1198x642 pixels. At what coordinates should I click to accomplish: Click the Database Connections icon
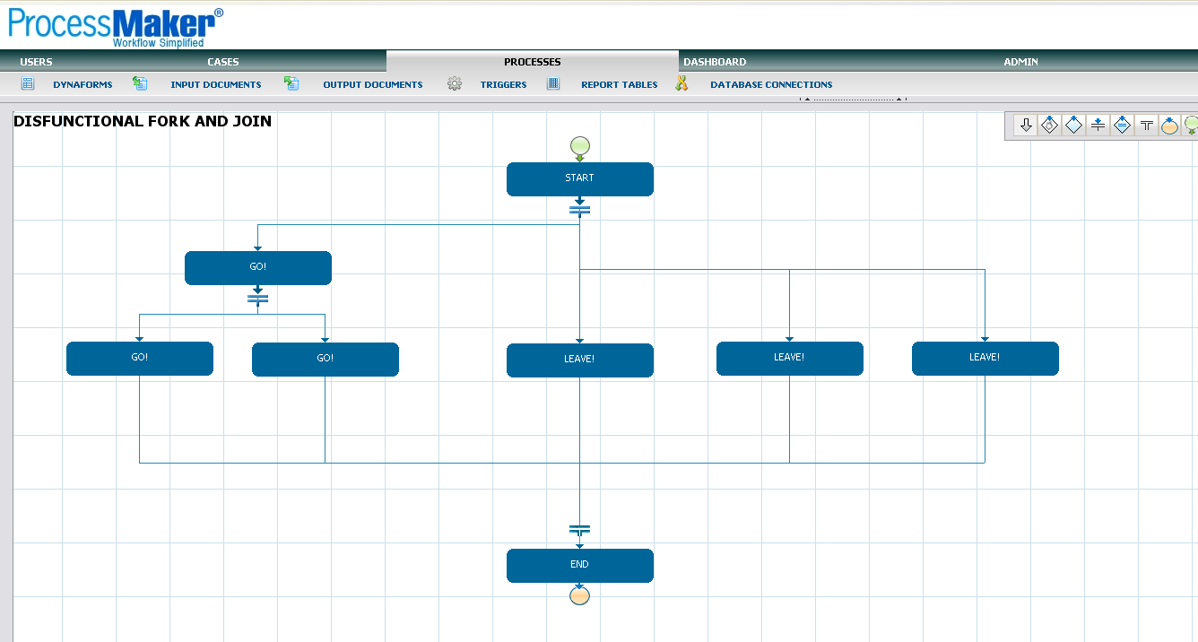coord(681,83)
